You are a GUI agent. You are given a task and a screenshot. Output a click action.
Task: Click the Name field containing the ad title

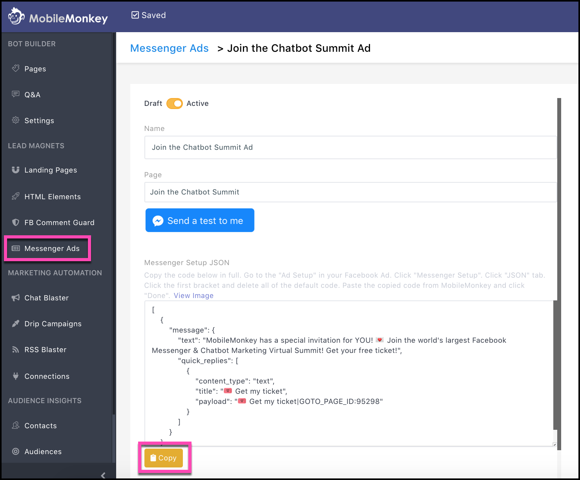pos(350,147)
